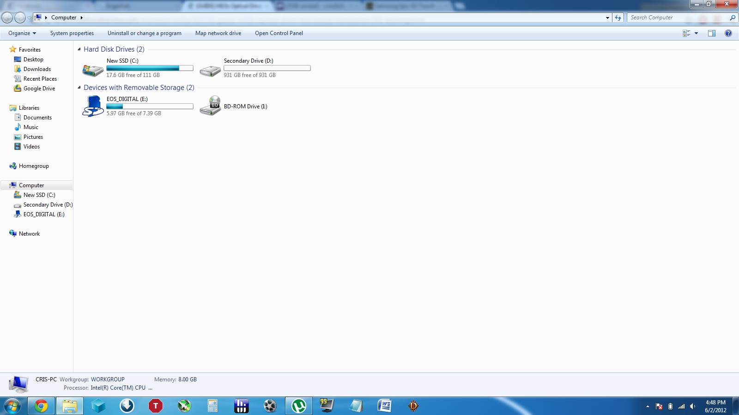The height and width of the screenshot is (415, 739).
Task: Launch the calculator from taskbar
Action: pos(212,406)
